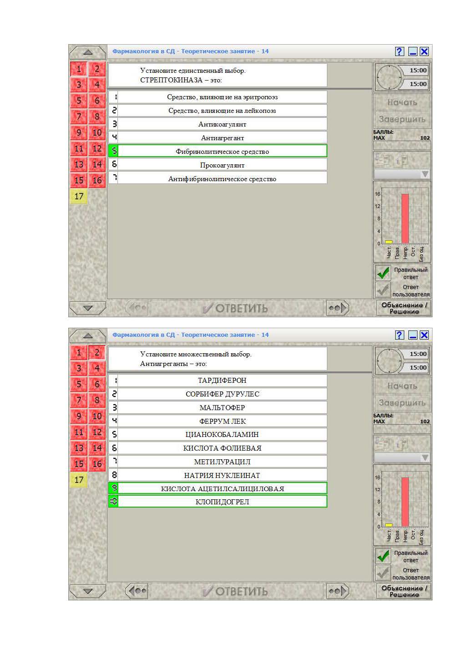Click the left documents icon above dropdown, СТРЕПТОКИНАЗА window
The height and width of the screenshot is (655, 463).
pyautogui.click(x=382, y=160)
